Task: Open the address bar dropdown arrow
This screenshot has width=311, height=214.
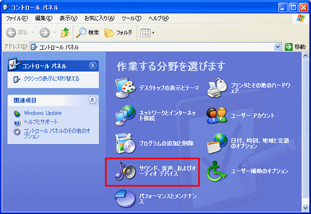Action: [x=277, y=47]
